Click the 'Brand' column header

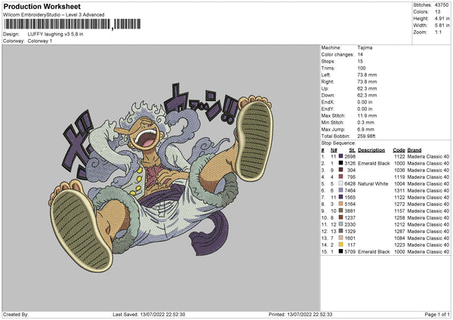coord(414,150)
